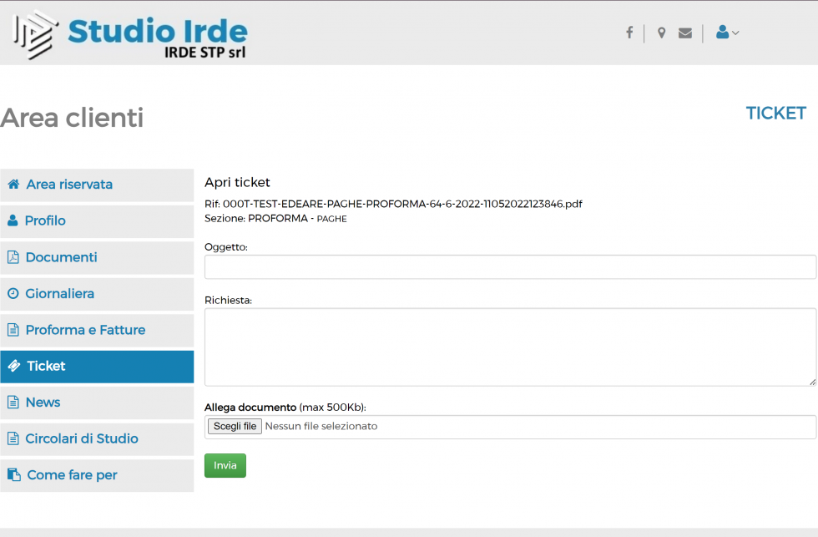Screen dimensions: 818x537
Task: Click the Studio Irde logo
Action: [x=130, y=34]
